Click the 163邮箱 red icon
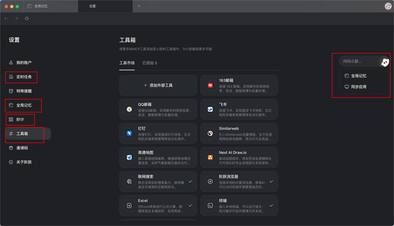Viewport: 394px width, 226px height. 210,85
